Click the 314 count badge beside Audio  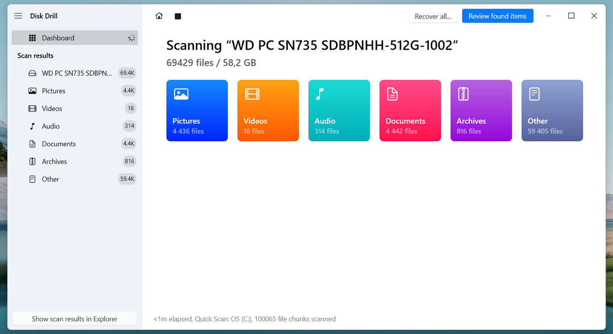(x=130, y=126)
